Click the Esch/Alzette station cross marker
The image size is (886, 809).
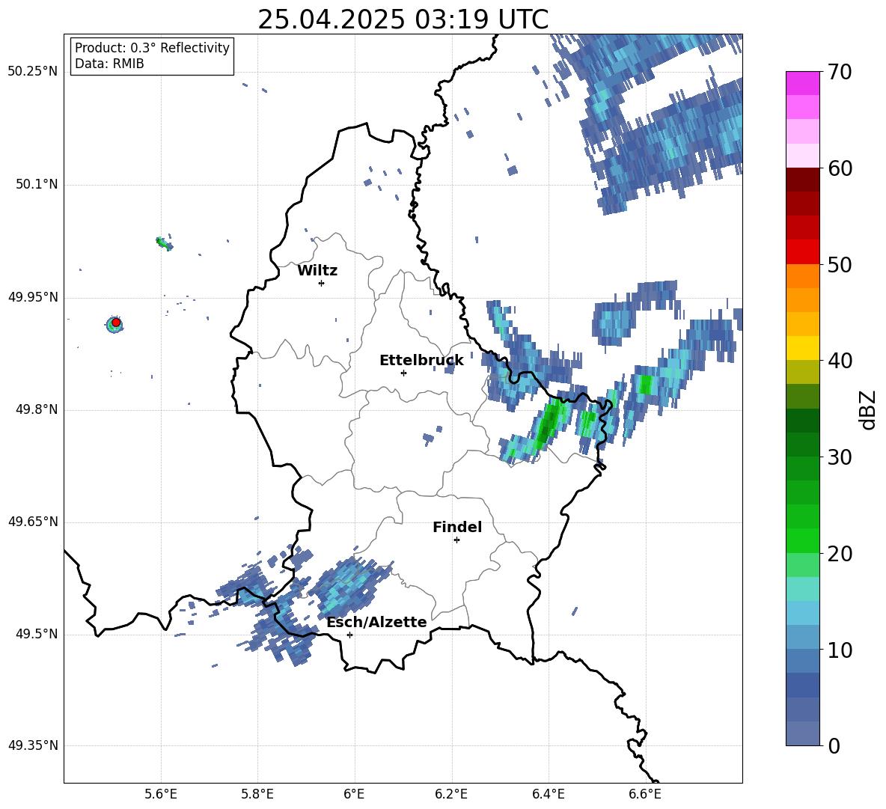pyautogui.click(x=349, y=635)
